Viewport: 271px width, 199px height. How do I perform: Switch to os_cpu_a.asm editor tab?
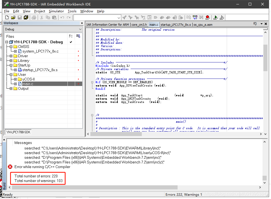203,25
